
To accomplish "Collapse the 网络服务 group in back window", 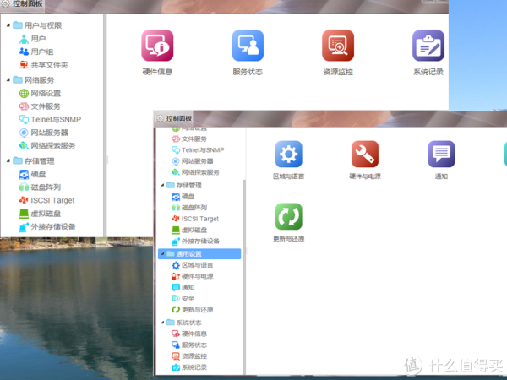I will pos(8,80).
